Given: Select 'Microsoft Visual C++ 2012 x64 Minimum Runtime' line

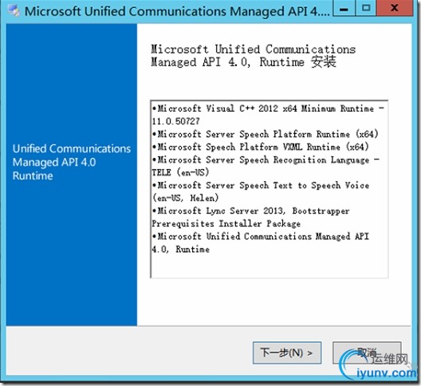Looking at the screenshot, I should (268, 108).
